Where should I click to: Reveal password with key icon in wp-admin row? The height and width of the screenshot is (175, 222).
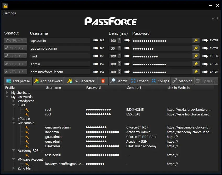point(196,40)
